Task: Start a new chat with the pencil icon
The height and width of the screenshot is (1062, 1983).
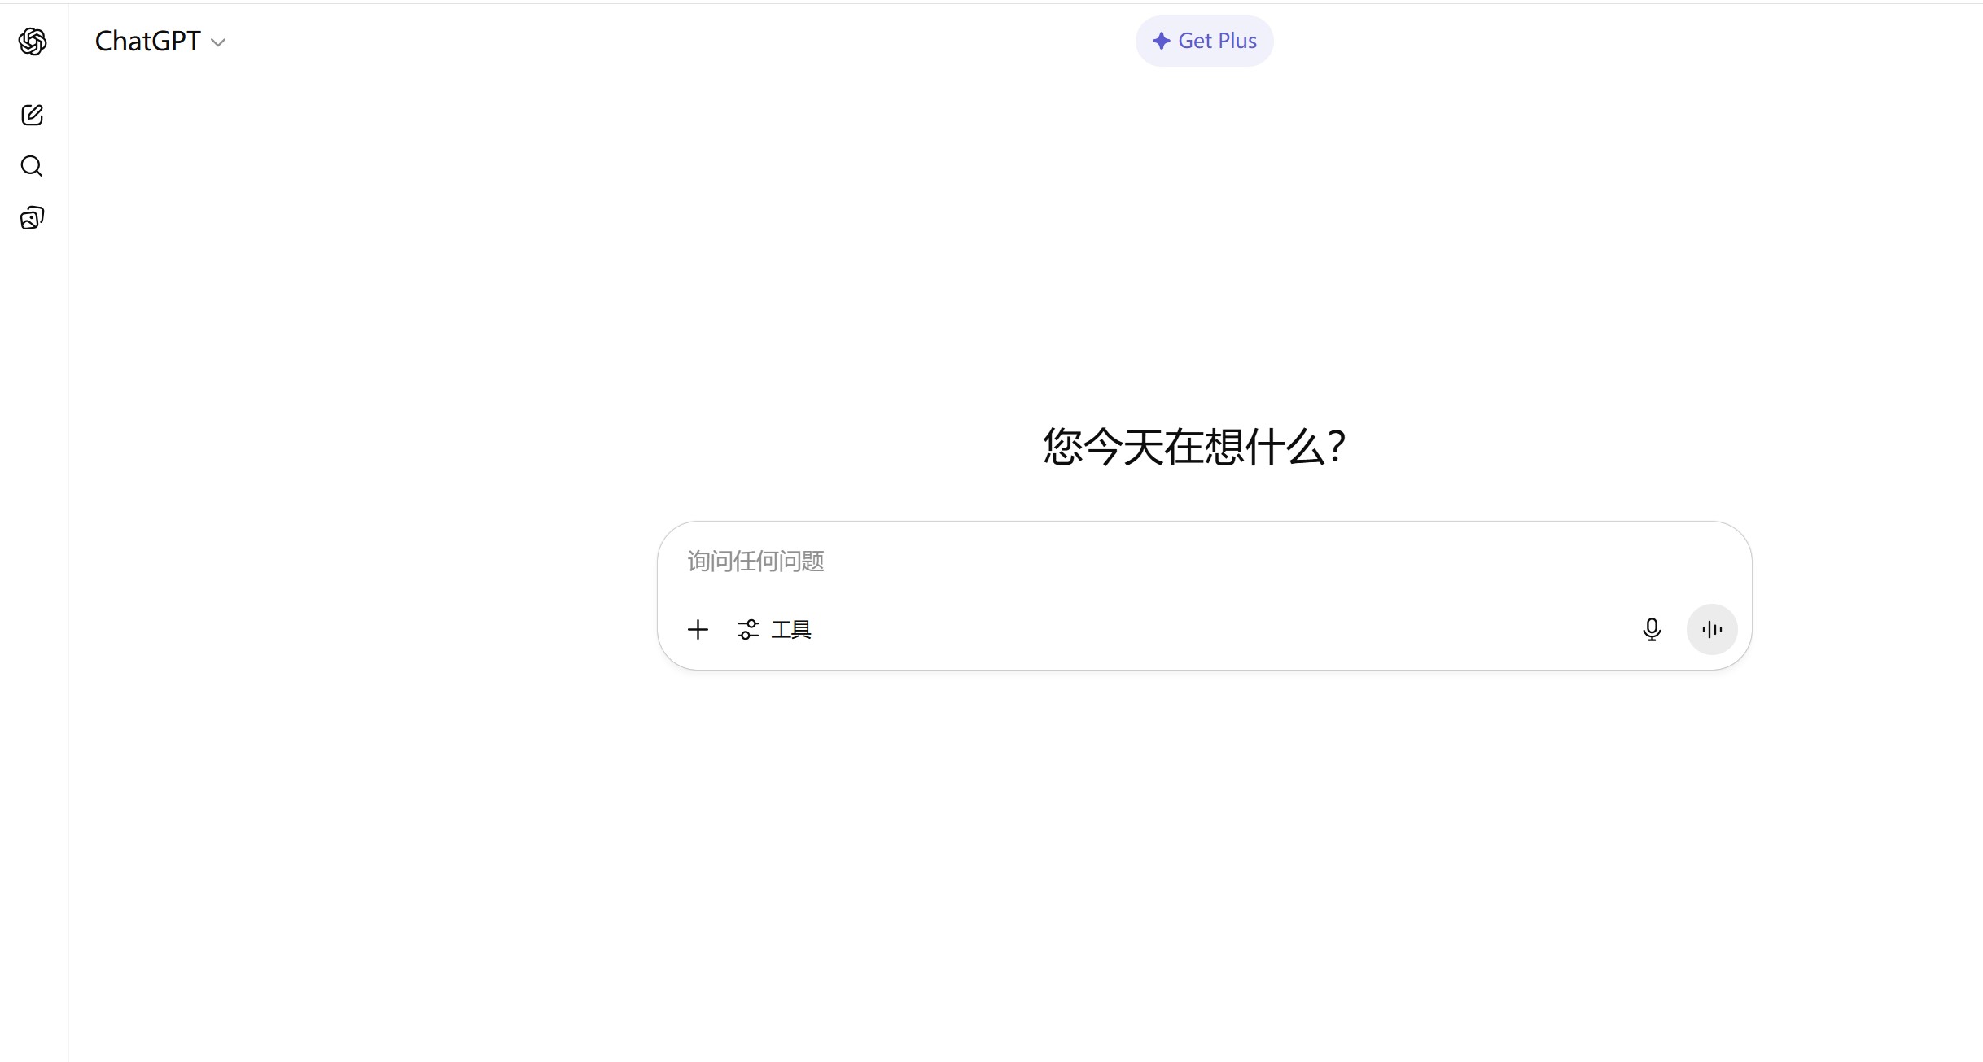Action: click(x=33, y=115)
